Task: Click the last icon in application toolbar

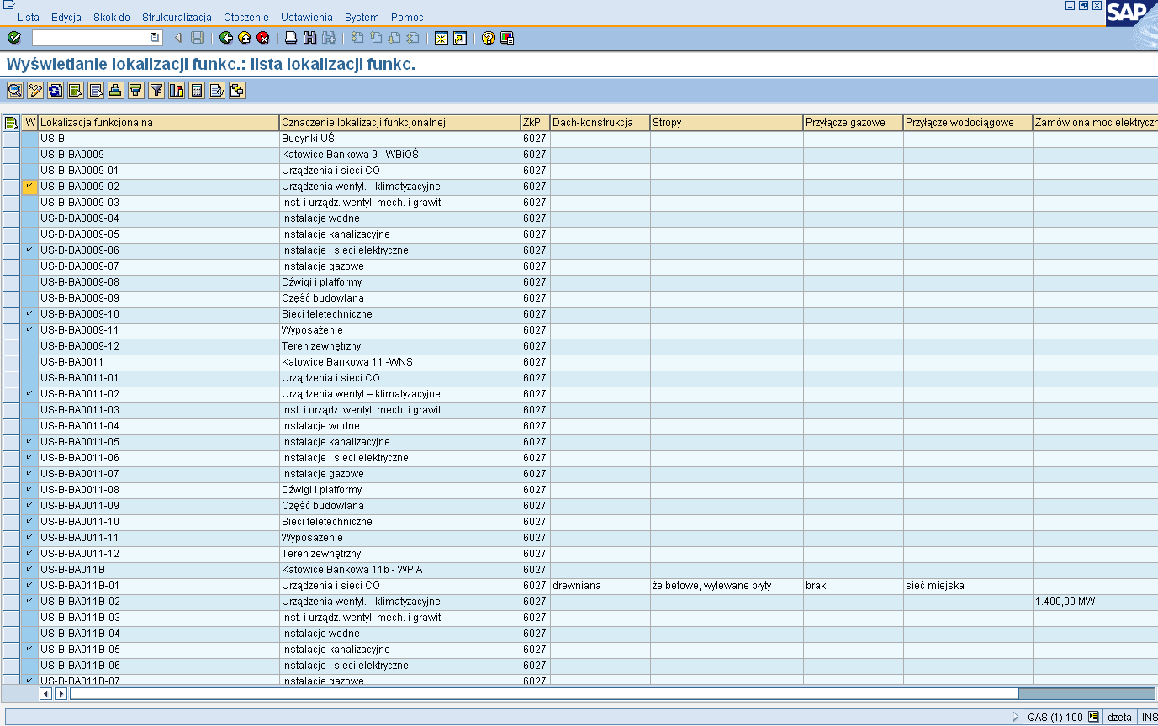Action: tap(236, 91)
